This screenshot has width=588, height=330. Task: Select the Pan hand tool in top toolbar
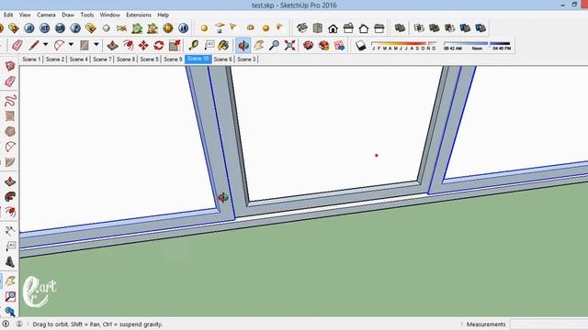(x=259, y=45)
